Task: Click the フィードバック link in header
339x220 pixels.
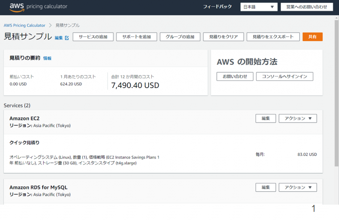Action: (x=217, y=7)
